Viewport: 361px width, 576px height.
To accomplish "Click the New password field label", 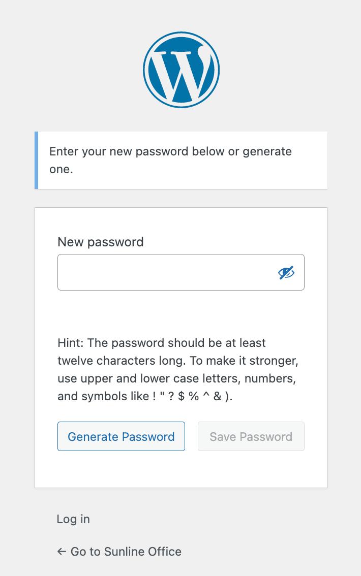I will point(101,242).
